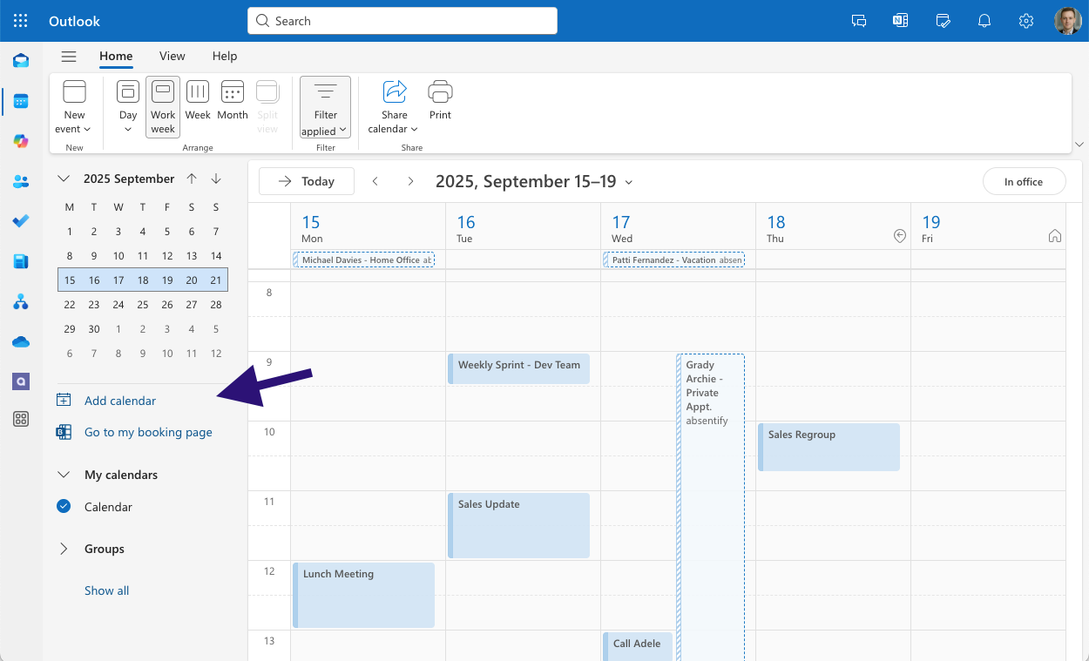Collapse the 2025 September mini calendar

coord(64,179)
